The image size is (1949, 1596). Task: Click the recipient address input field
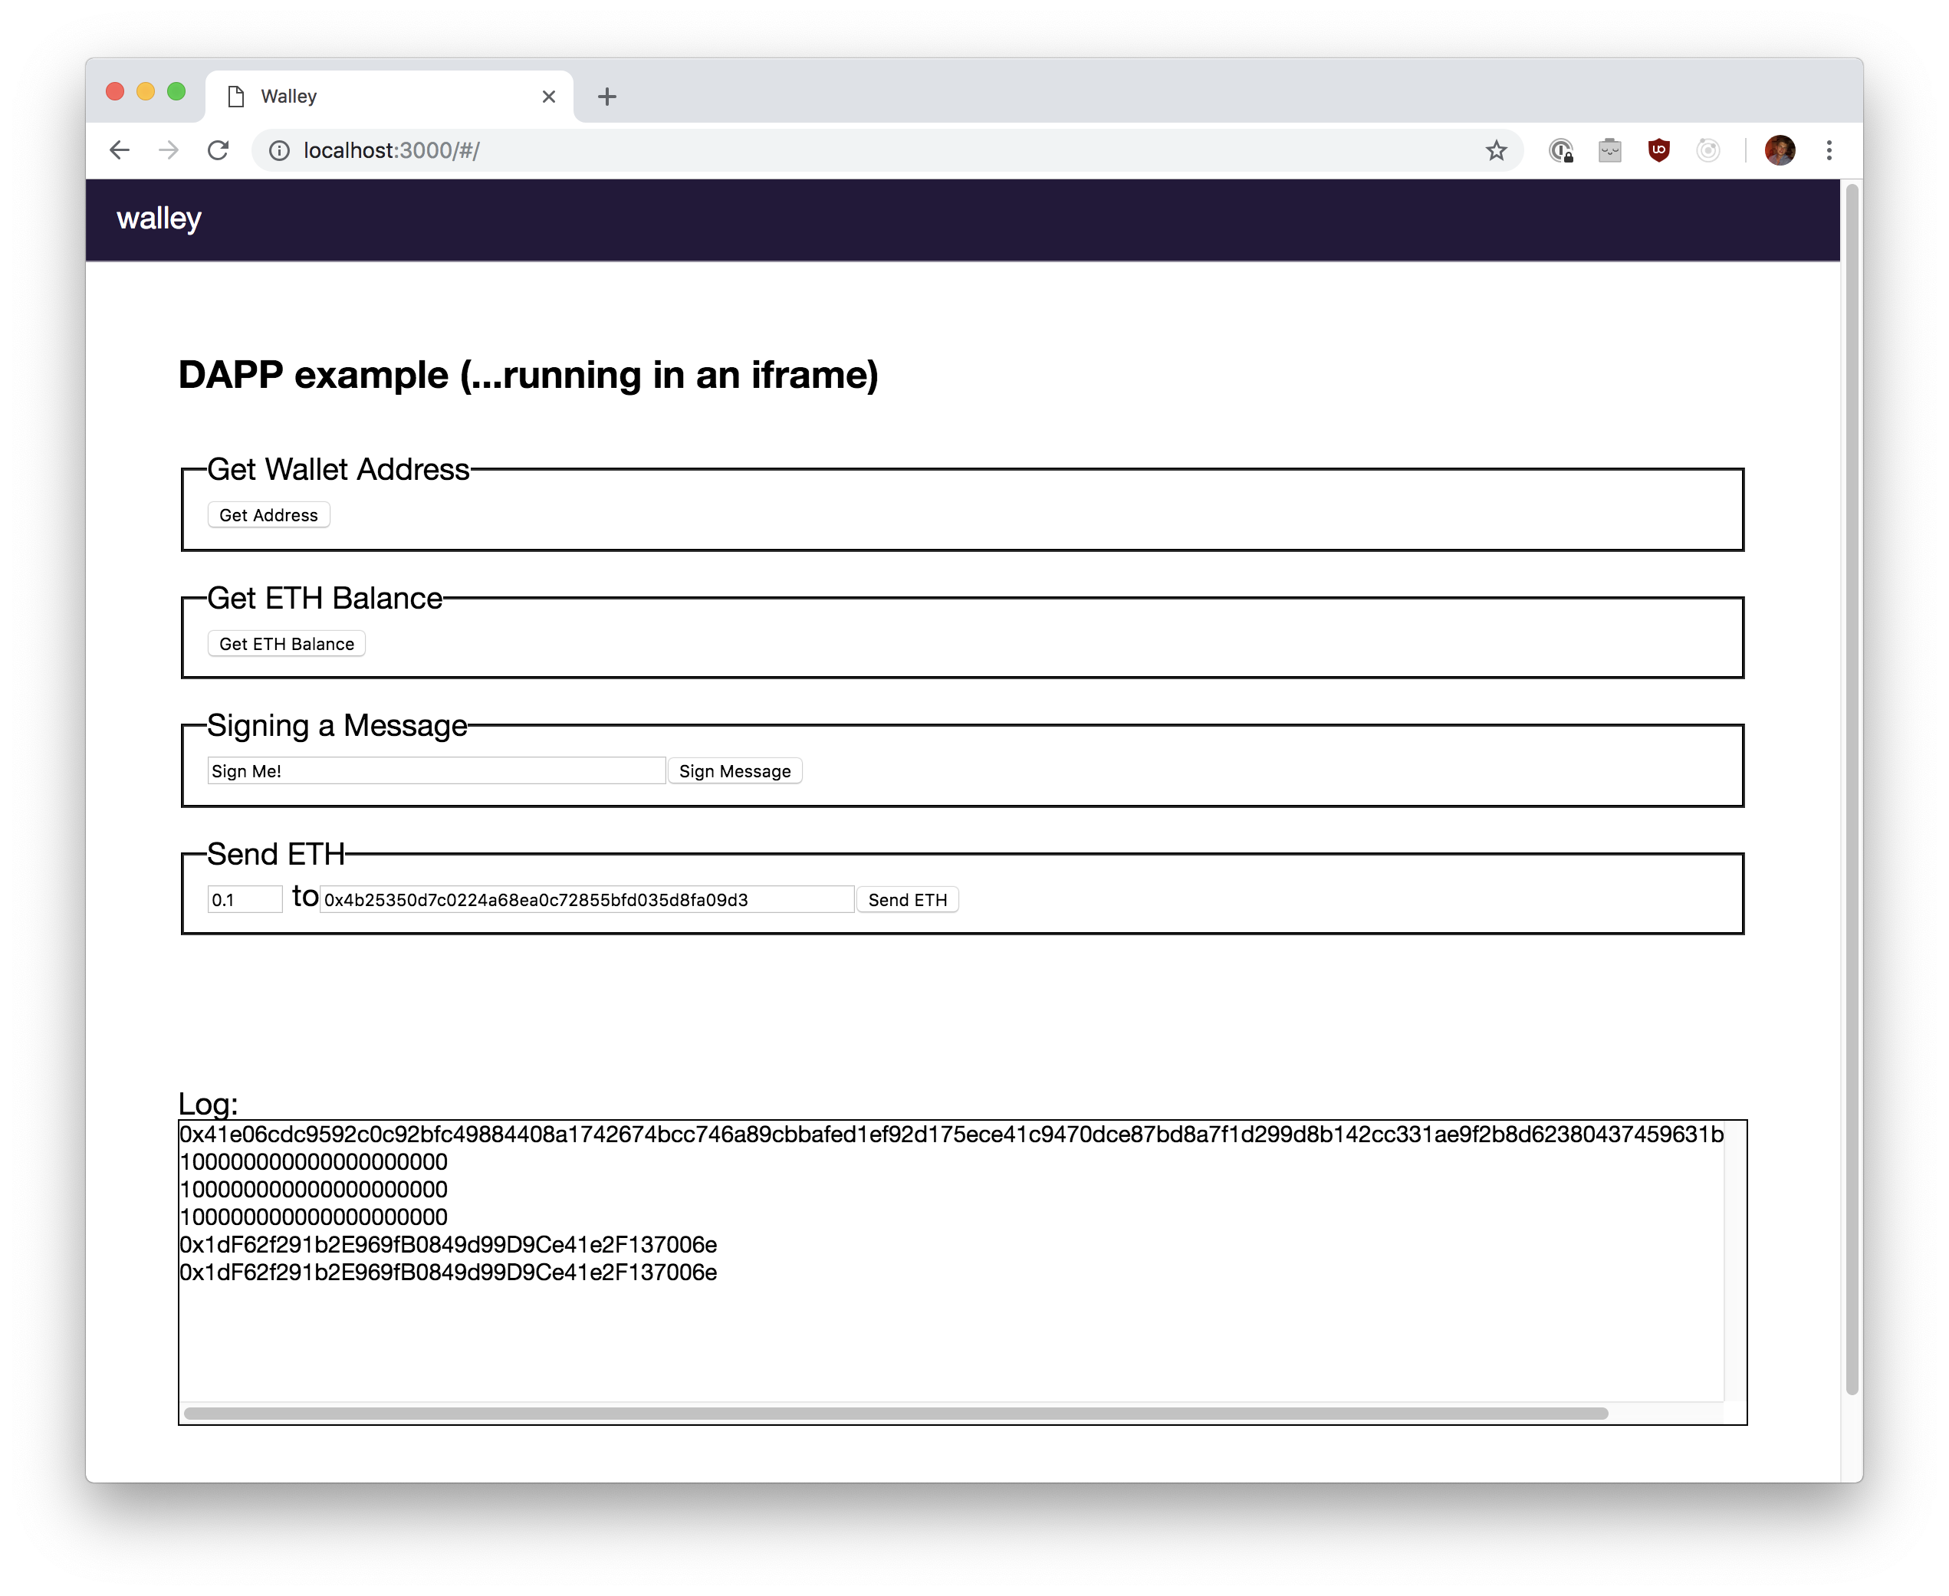point(587,900)
